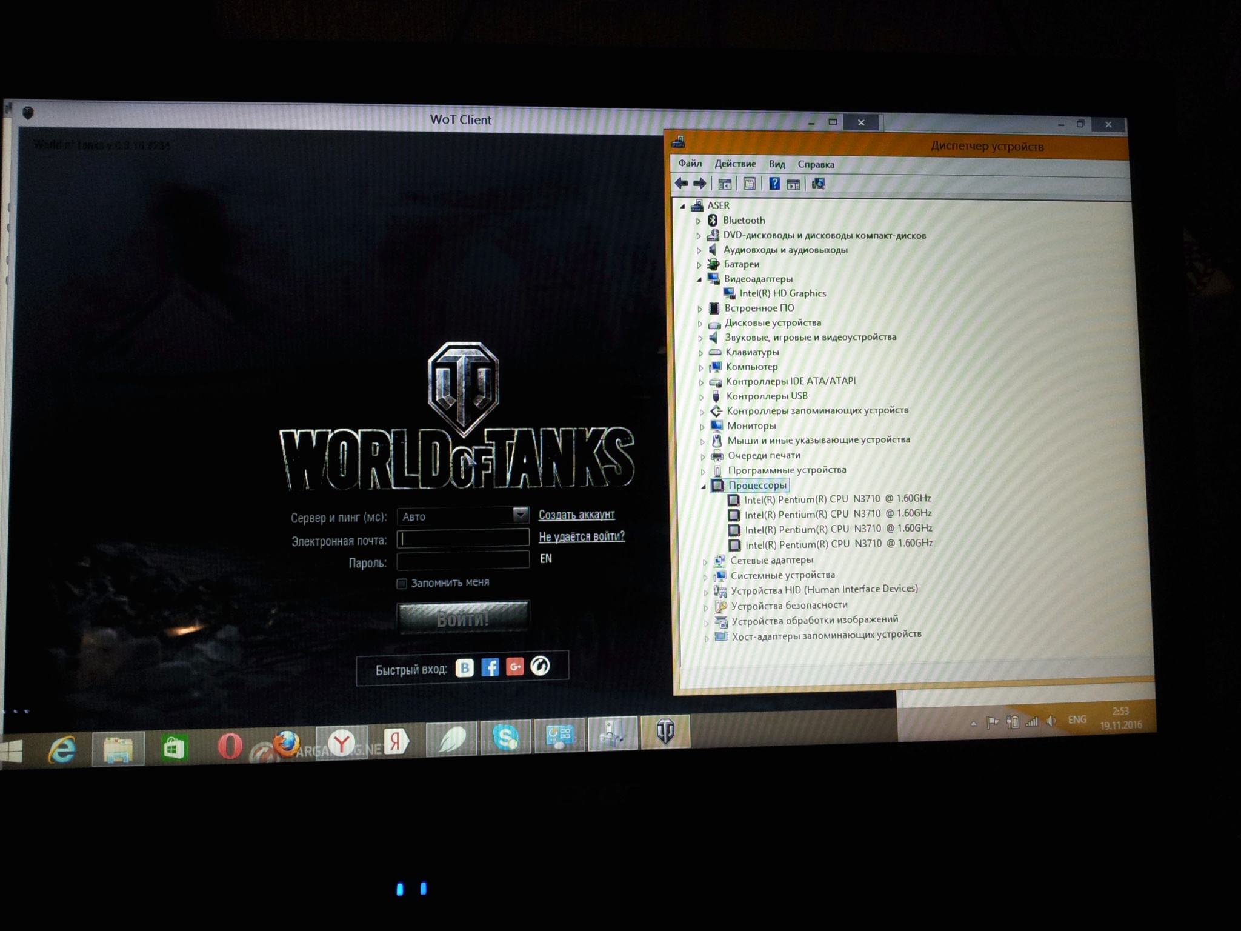This screenshot has height=931, width=1241.
Task: Select 'Аудиовходы и аудиовыходы' item
Action: (x=785, y=250)
